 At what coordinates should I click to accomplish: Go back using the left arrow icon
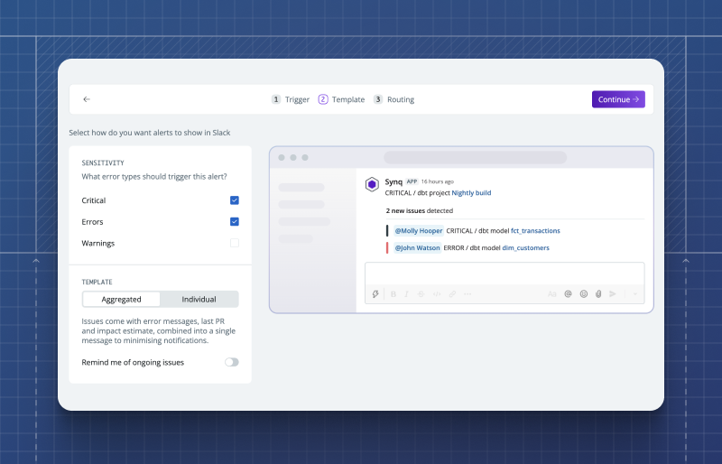(87, 99)
